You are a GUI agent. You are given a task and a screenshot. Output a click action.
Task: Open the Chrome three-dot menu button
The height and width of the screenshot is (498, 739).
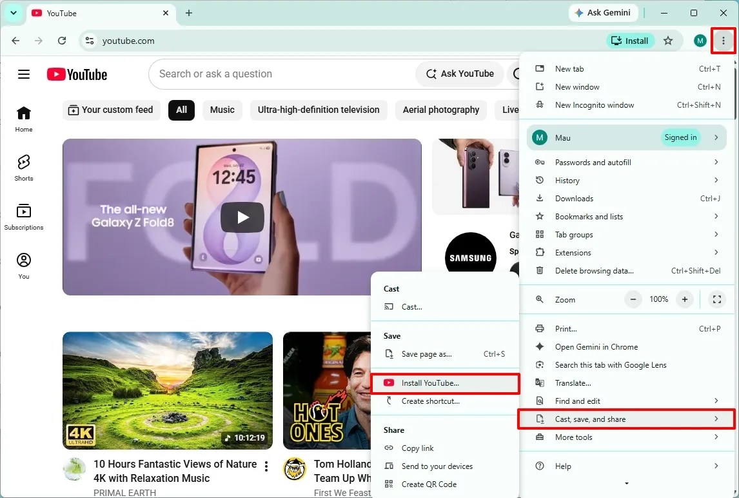pyautogui.click(x=723, y=41)
